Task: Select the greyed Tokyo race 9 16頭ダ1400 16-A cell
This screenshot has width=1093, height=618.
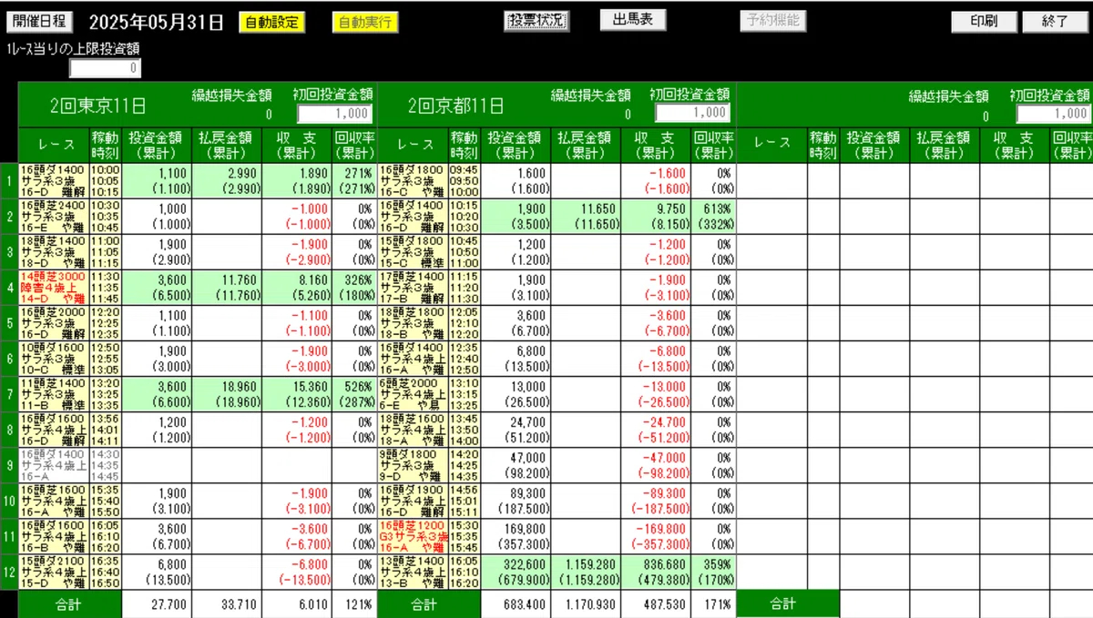Action: 54,464
